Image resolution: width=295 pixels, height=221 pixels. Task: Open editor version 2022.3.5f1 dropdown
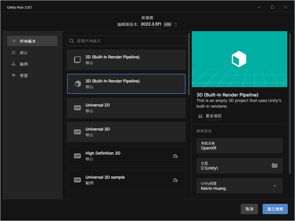click(x=151, y=24)
